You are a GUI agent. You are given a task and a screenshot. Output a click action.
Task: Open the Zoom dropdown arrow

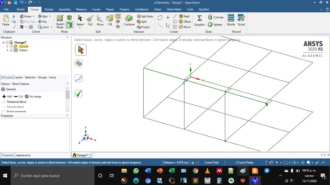(51, 27)
